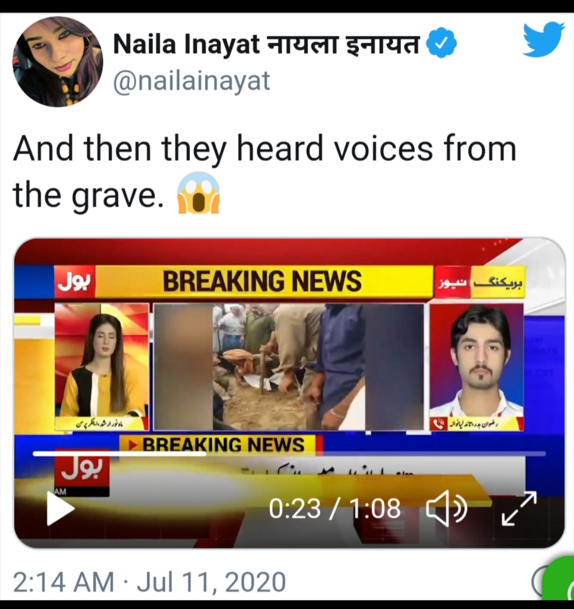Play the embedded news video

click(x=61, y=508)
